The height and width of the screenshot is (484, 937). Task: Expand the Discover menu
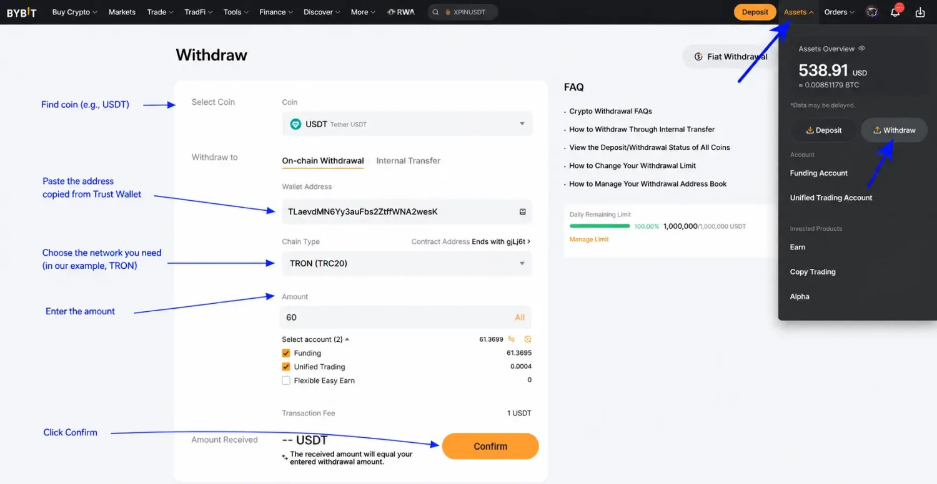[322, 12]
